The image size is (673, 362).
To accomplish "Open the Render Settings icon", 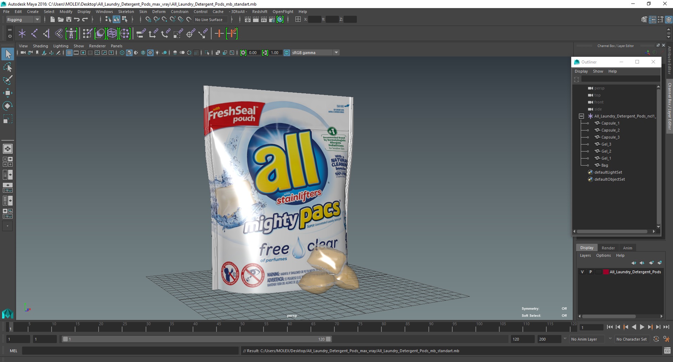I will (272, 20).
